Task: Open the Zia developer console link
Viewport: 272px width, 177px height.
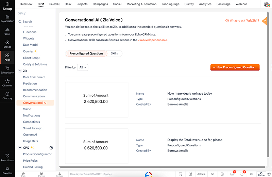Action: tap(152, 40)
